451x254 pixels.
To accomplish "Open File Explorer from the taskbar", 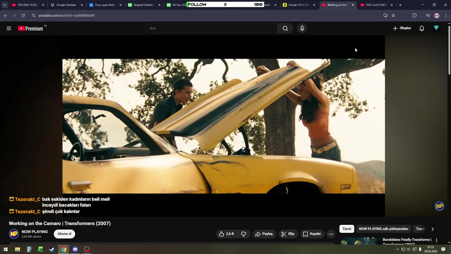I will [17, 249].
